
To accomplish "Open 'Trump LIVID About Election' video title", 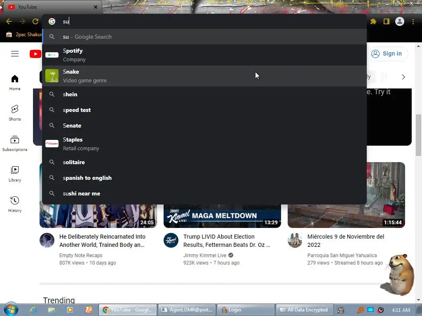I will pos(227,241).
